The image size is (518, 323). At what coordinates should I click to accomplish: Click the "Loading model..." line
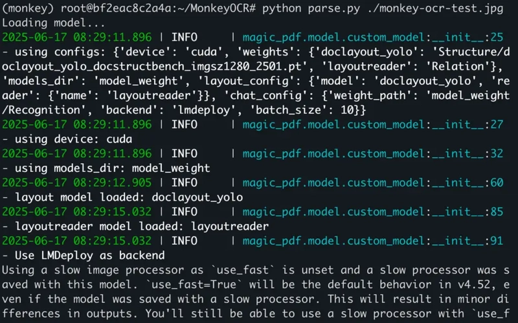(x=54, y=23)
